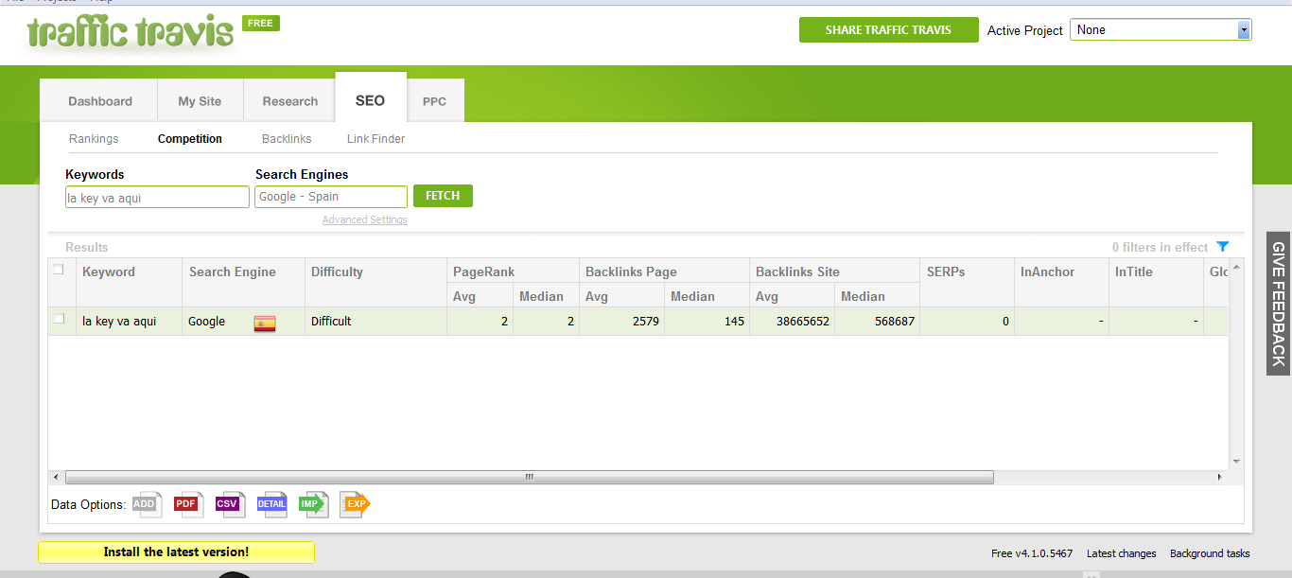The height and width of the screenshot is (578, 1292).
Task: Switch to the PPC tab
Action: coord(435,101)
